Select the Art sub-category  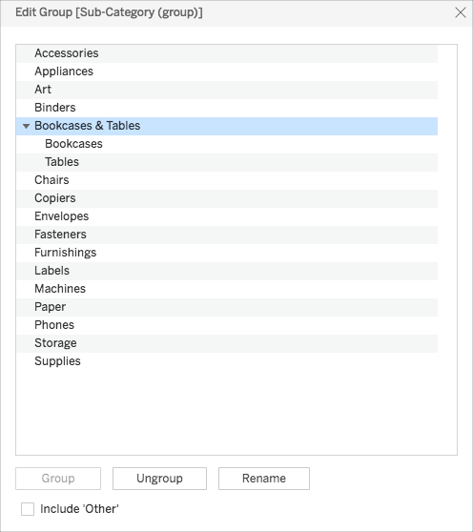click(227, 90)
